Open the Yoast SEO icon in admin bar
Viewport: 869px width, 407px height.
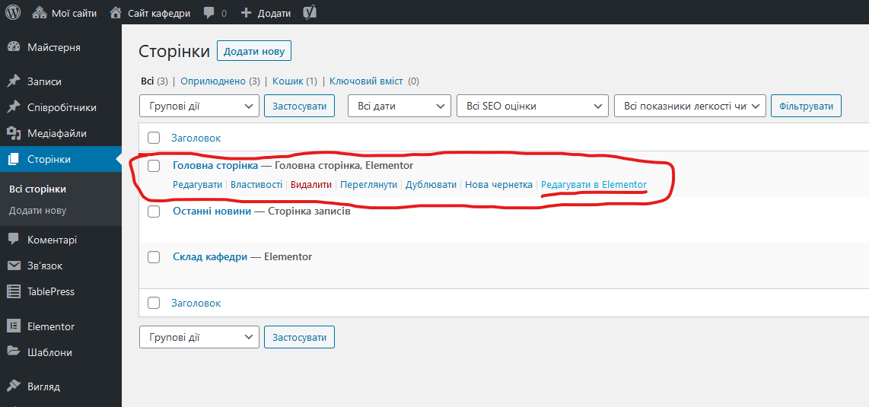310,13
